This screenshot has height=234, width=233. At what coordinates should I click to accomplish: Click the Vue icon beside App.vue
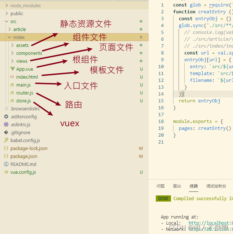click(13, 69)
